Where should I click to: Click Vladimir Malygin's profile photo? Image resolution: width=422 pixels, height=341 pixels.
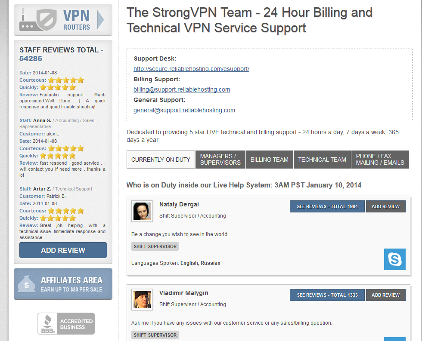pyautogui.click(x=142, y=300)
